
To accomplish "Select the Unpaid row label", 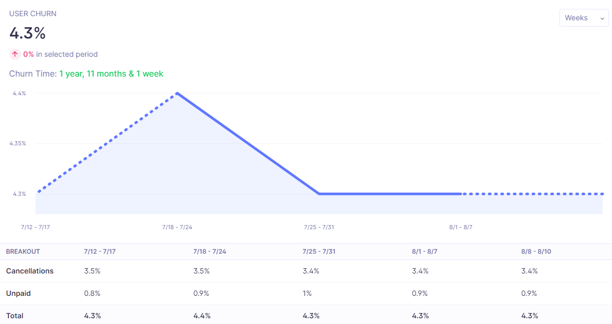I will click(x=18, y=293).
